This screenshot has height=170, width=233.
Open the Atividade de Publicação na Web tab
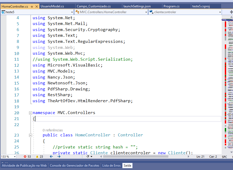click(x=24, y=166)
